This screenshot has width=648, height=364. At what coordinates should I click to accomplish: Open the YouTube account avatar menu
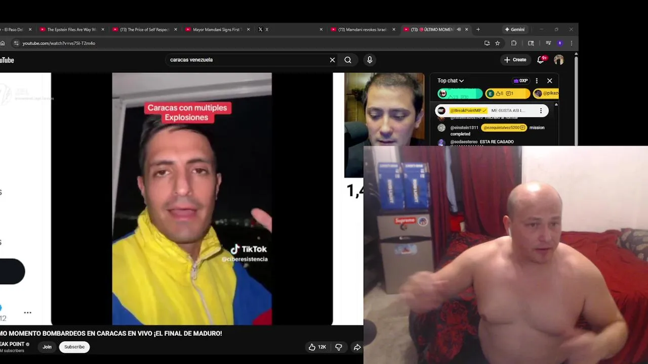click(x=559, y=60)
